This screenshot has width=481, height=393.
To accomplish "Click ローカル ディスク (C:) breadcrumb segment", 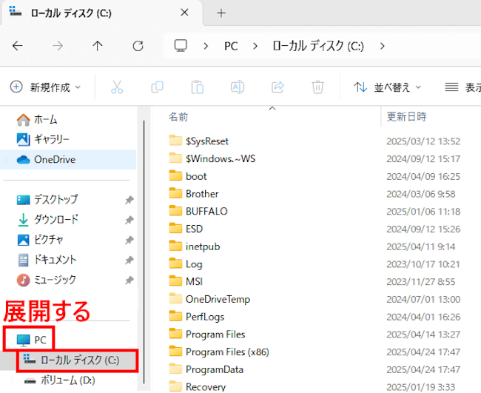I will [x=318, y=47].
